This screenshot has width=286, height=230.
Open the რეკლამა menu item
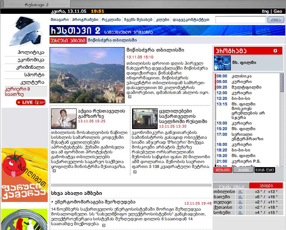pyautogui.click(x=111, y=19)
